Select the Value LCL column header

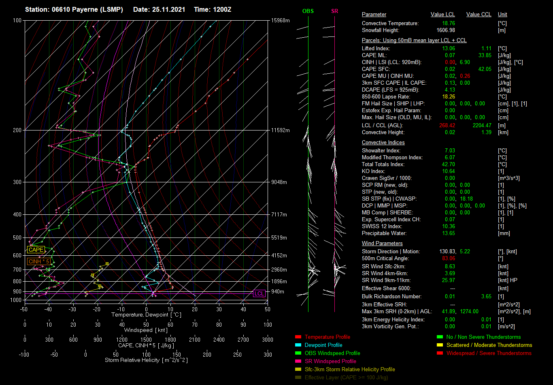442,15
